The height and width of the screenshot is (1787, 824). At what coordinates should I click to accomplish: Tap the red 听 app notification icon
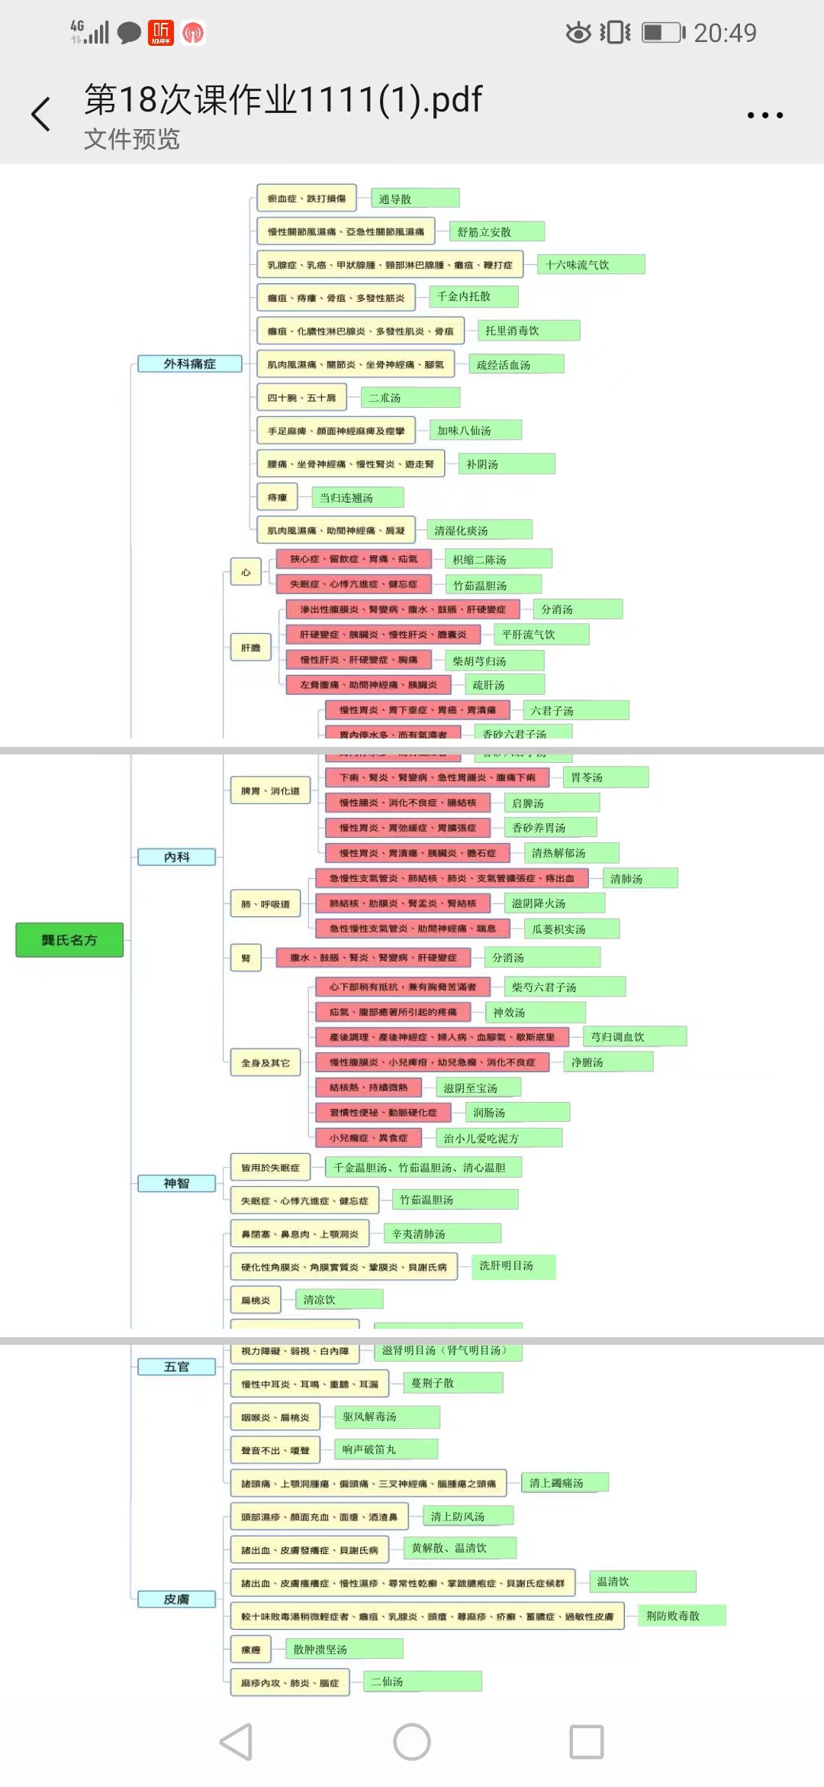161,33
